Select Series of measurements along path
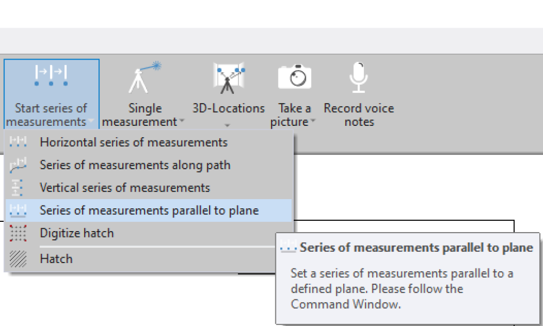The width and height of the screenshot is (543, 326). pos(134,164)
